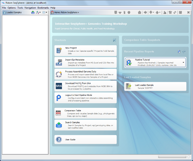
Task: Click the Loaded Samples panel title
Action: tap(14, 12)
